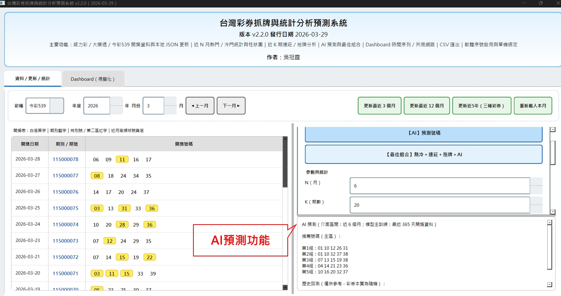Go to previous month with 上一月

tap(200, 106)
